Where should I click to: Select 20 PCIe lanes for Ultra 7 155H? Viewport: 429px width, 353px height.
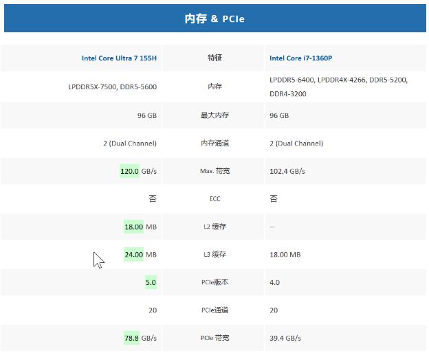[153, 310]
